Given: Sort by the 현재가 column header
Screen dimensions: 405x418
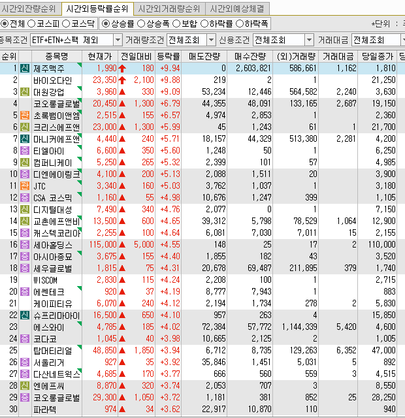Looking at the screenshot, I should 100,56.
